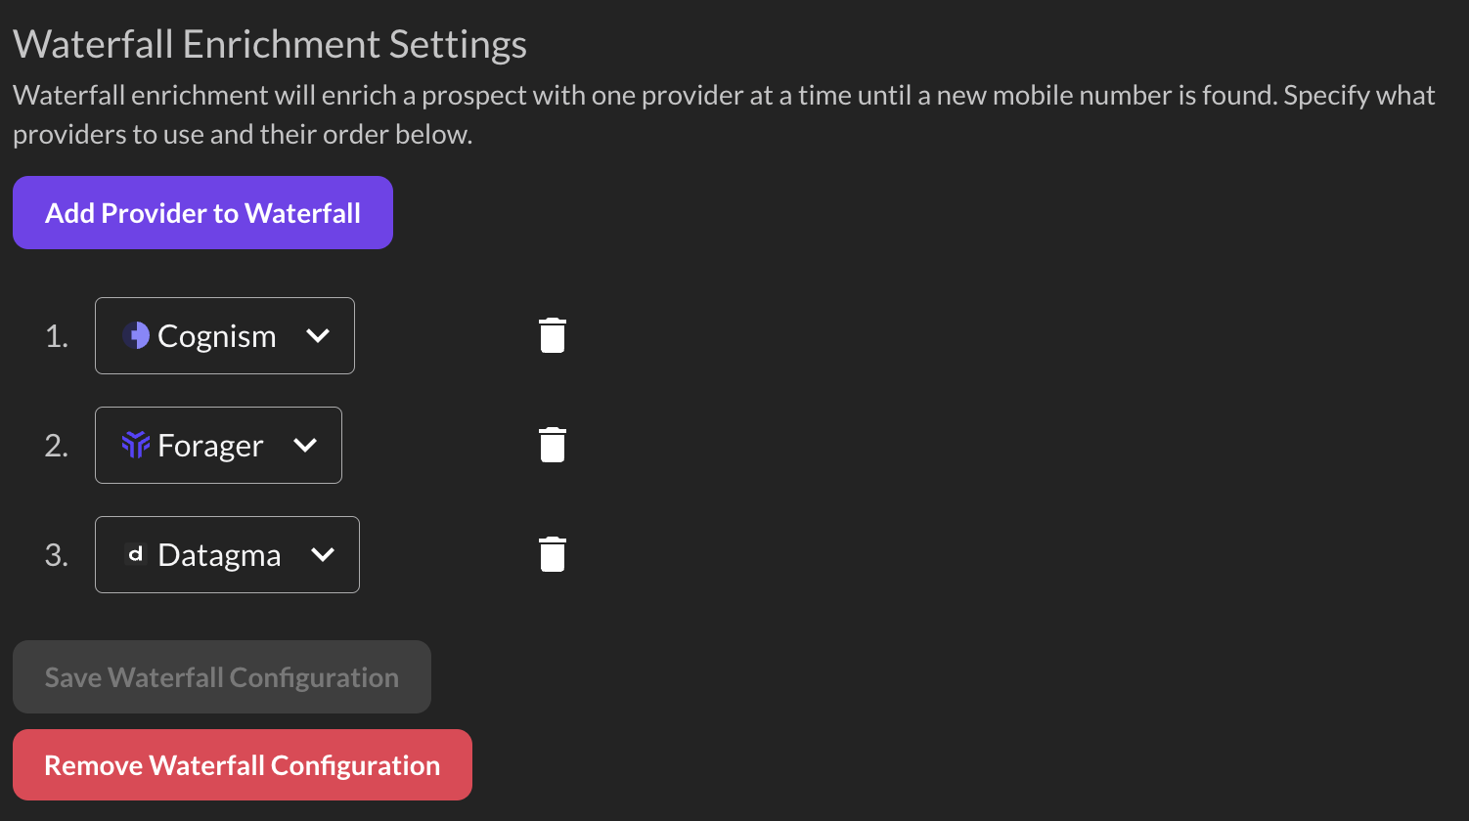Click the Cognism logo icon
Screen dimensions: 1469x821
tap(136, 335)
